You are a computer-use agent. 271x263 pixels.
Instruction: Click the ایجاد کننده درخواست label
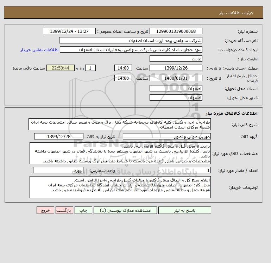coord(238,50)
